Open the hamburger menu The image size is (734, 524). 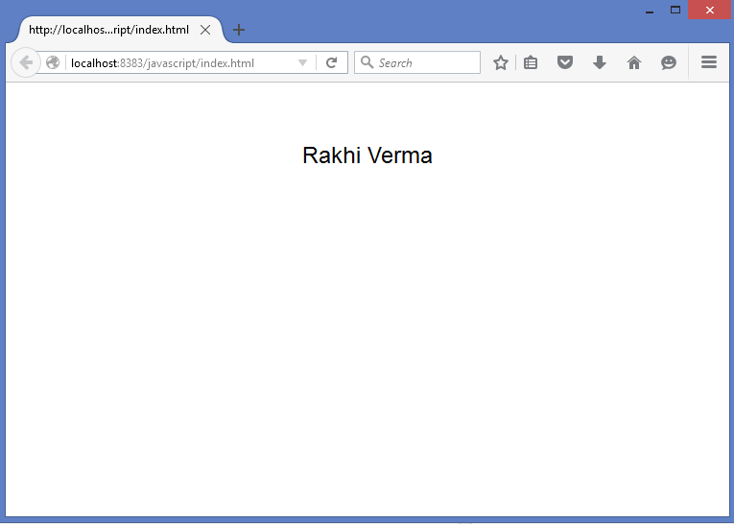(x=709, y=61)
